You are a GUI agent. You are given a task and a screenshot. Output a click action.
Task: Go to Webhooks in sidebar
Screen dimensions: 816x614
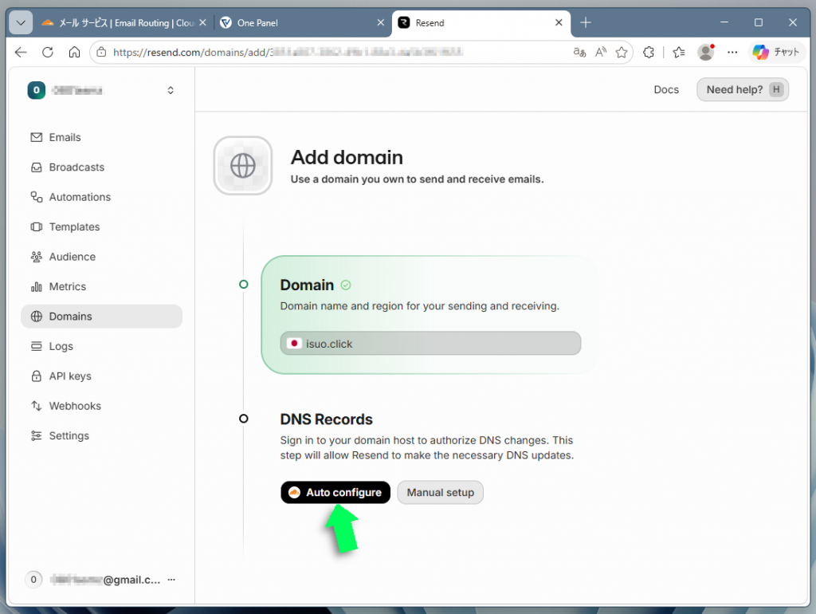pos(101,406)
